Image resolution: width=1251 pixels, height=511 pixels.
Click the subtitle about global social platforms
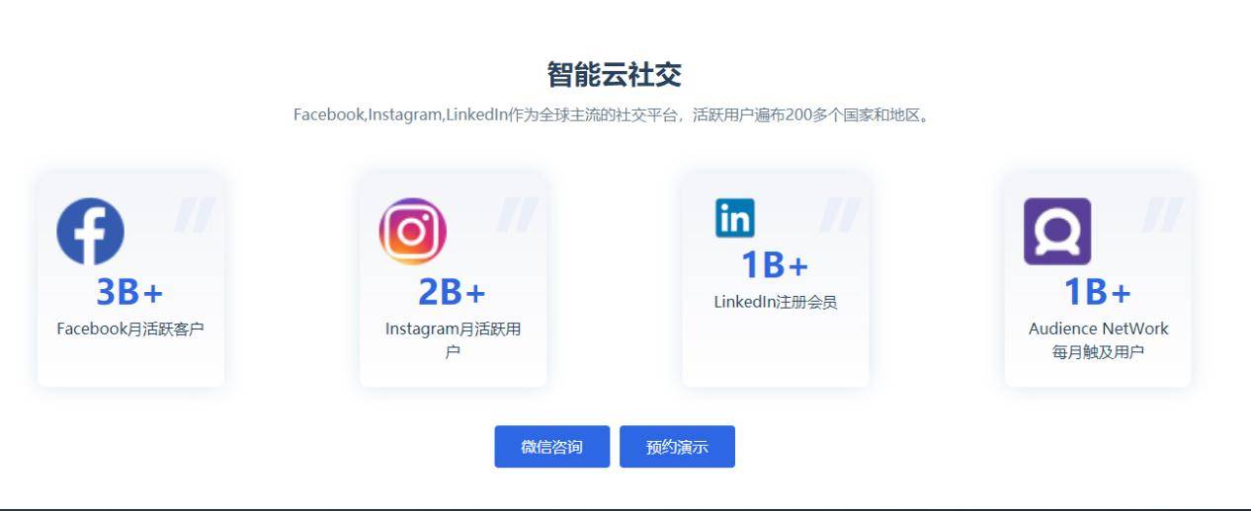pyautogui.click(x=612, y=115)
